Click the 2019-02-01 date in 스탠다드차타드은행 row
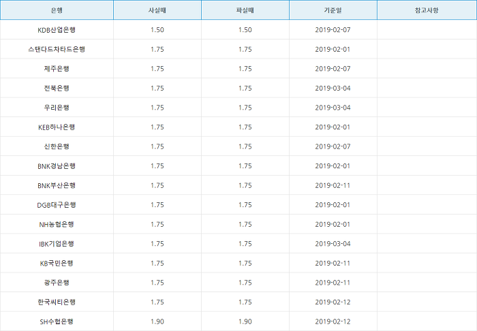The image size is (477, 331). pos(333,49)
